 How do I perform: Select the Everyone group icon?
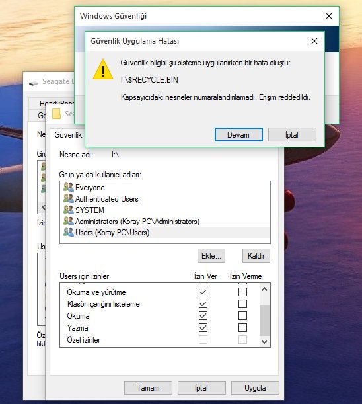point(69,187)
